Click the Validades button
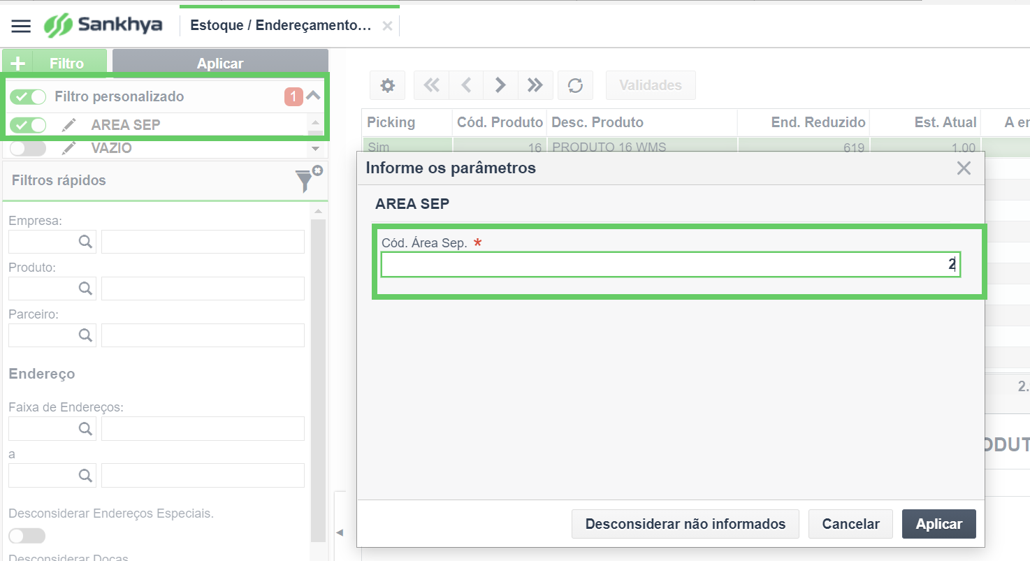The image size is (1030, 561). 651,85
